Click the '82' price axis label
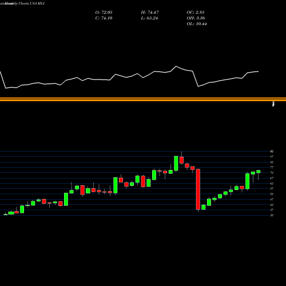Viewport: 286px width, 286px height. pos(272,162)
